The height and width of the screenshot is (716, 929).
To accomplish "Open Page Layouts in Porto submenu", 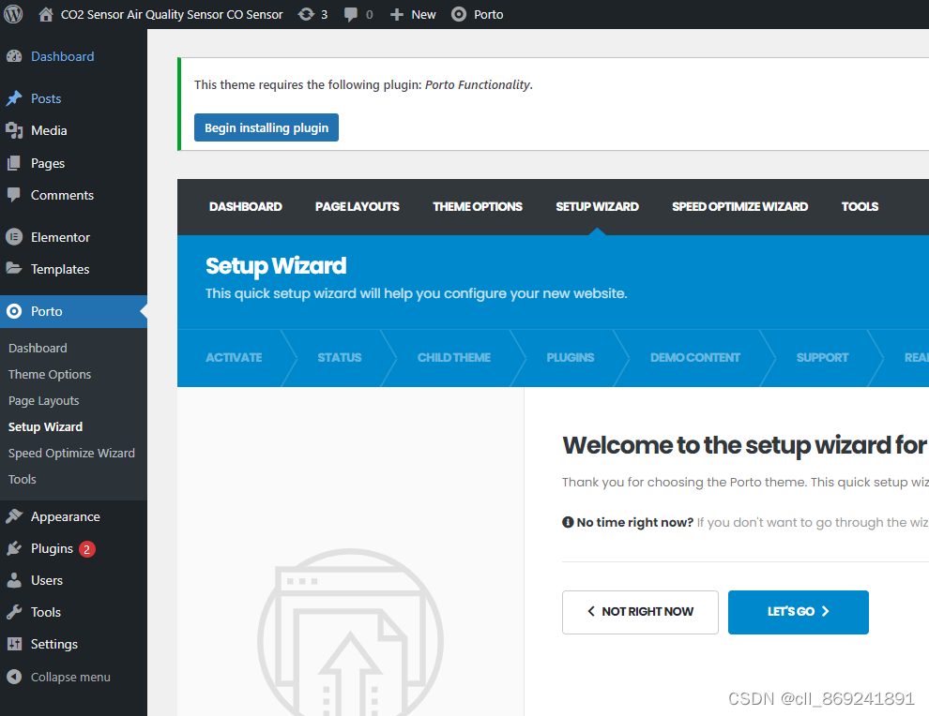I will point(44,400).
